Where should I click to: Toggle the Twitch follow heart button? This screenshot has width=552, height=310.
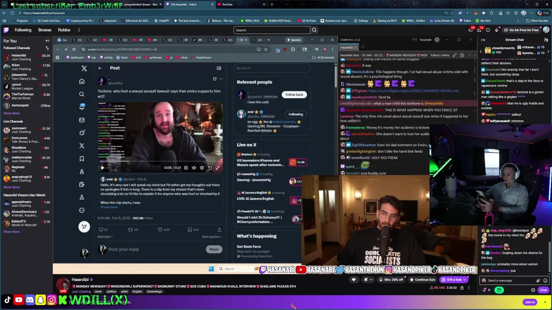[354, 280]
